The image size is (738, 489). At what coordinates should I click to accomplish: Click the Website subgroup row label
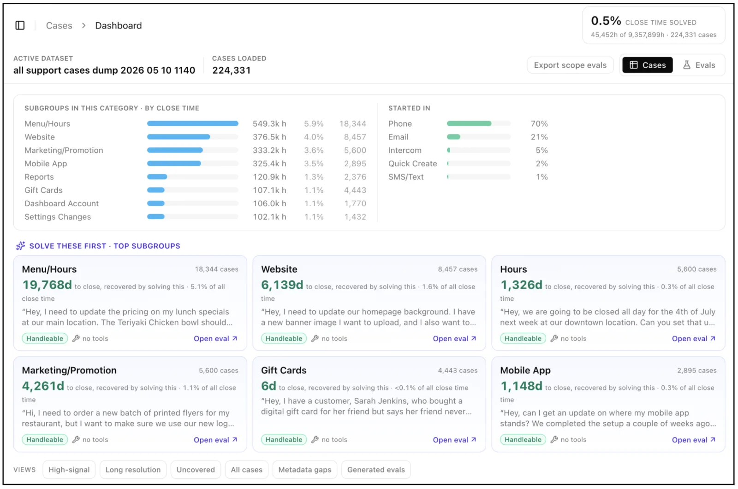pyautogui.click(x=40, y=137)
